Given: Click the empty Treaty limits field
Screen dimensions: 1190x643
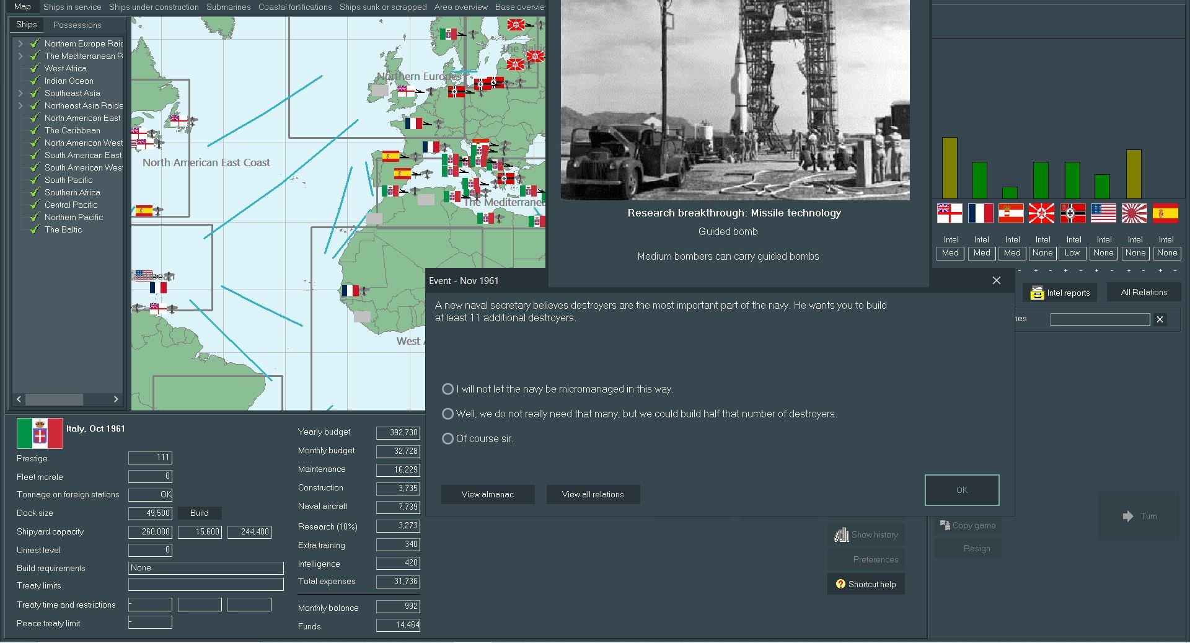Looking at the screenshot, I should coord(206,585).
